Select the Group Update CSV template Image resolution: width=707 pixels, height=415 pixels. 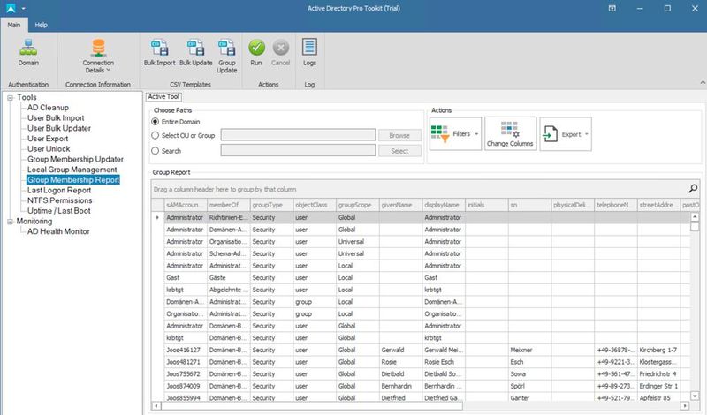pyautogui.click(x=227, y=56)
